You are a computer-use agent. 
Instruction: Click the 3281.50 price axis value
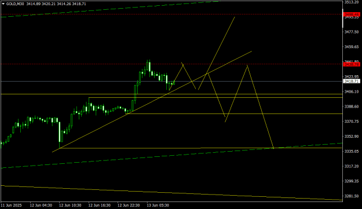point(352,196)
